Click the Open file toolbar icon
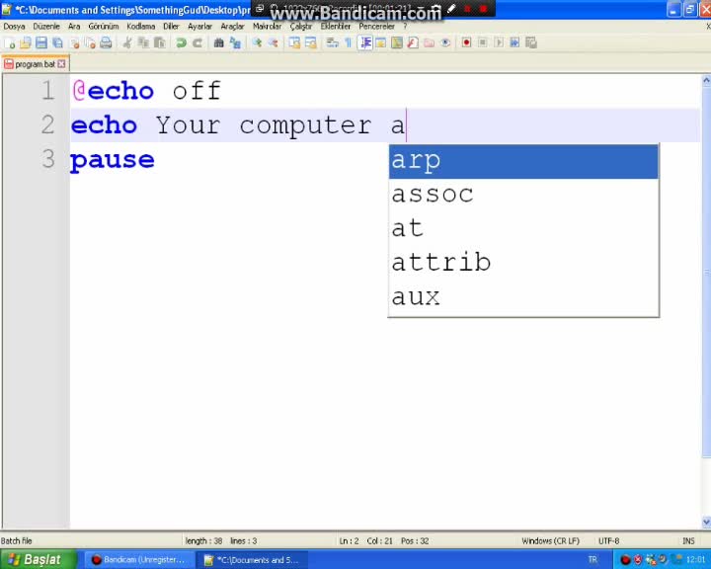Image resolution: width=711 pixels, height=569 pixels. click(26, 43)
